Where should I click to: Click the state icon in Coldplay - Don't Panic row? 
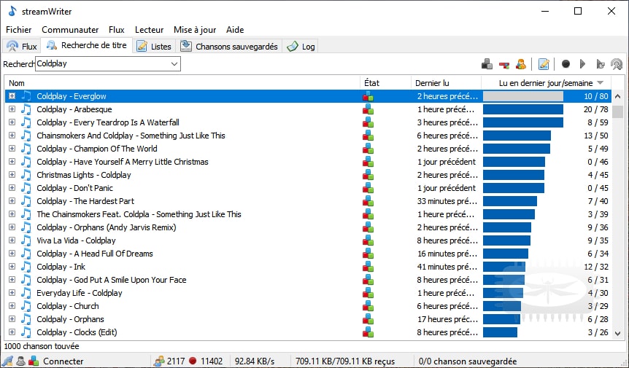368,188
